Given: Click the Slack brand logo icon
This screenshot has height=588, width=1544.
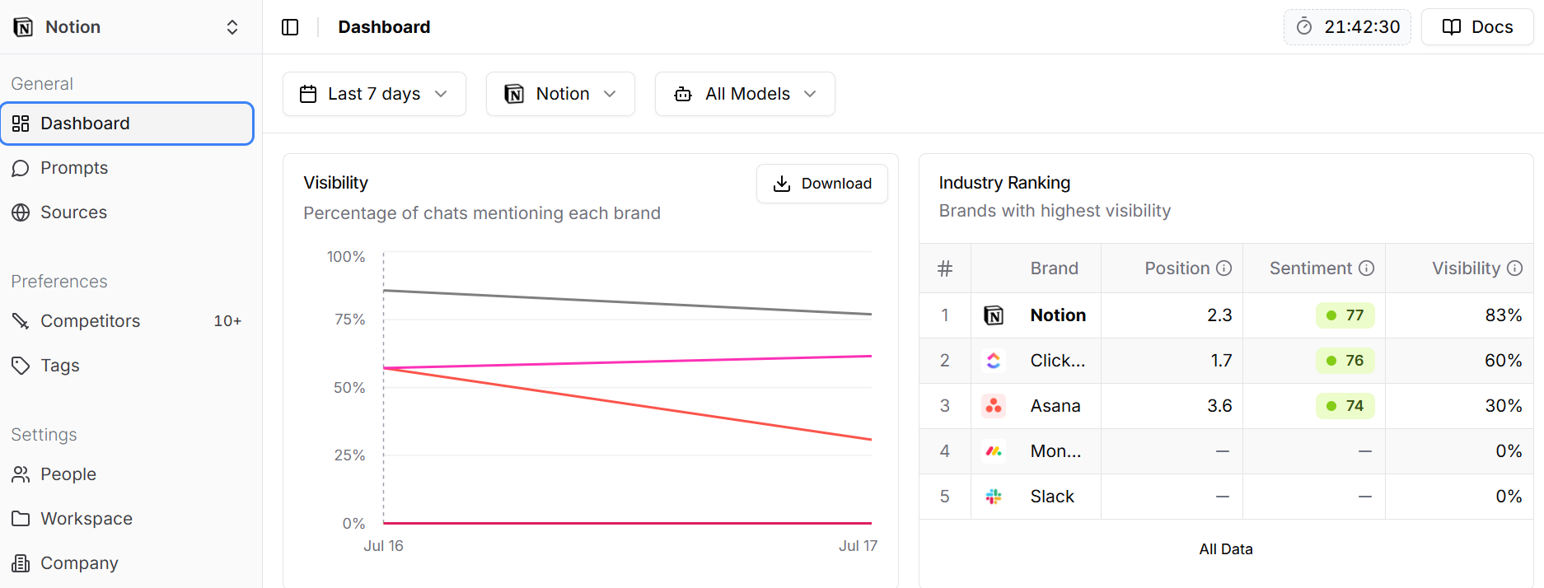Looking at the screenshot, I should pyautogui.click(x=994, y=497).
